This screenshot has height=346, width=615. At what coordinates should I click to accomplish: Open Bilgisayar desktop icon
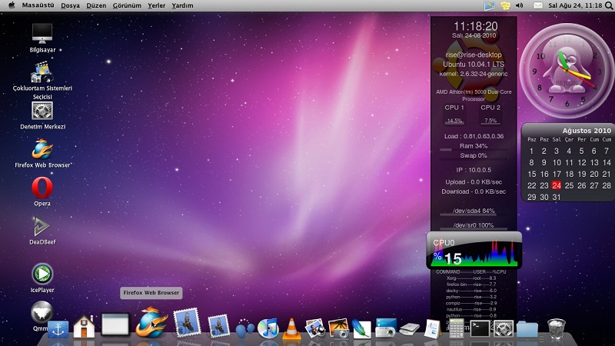point(42,33)
